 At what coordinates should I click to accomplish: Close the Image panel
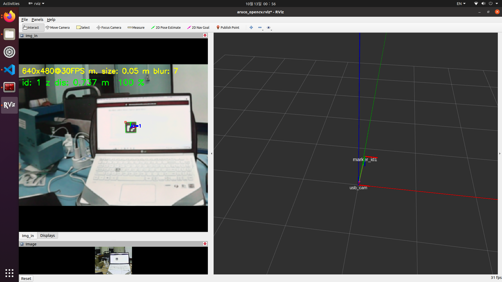[x=205, y=244]
